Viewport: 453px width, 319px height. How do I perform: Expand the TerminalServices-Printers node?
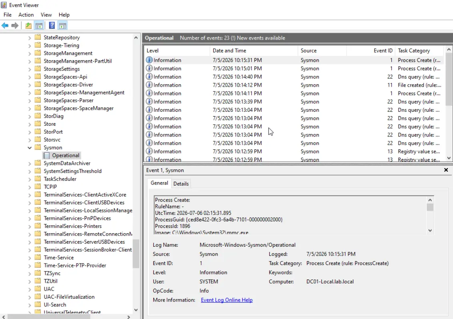tap(30, 226)
